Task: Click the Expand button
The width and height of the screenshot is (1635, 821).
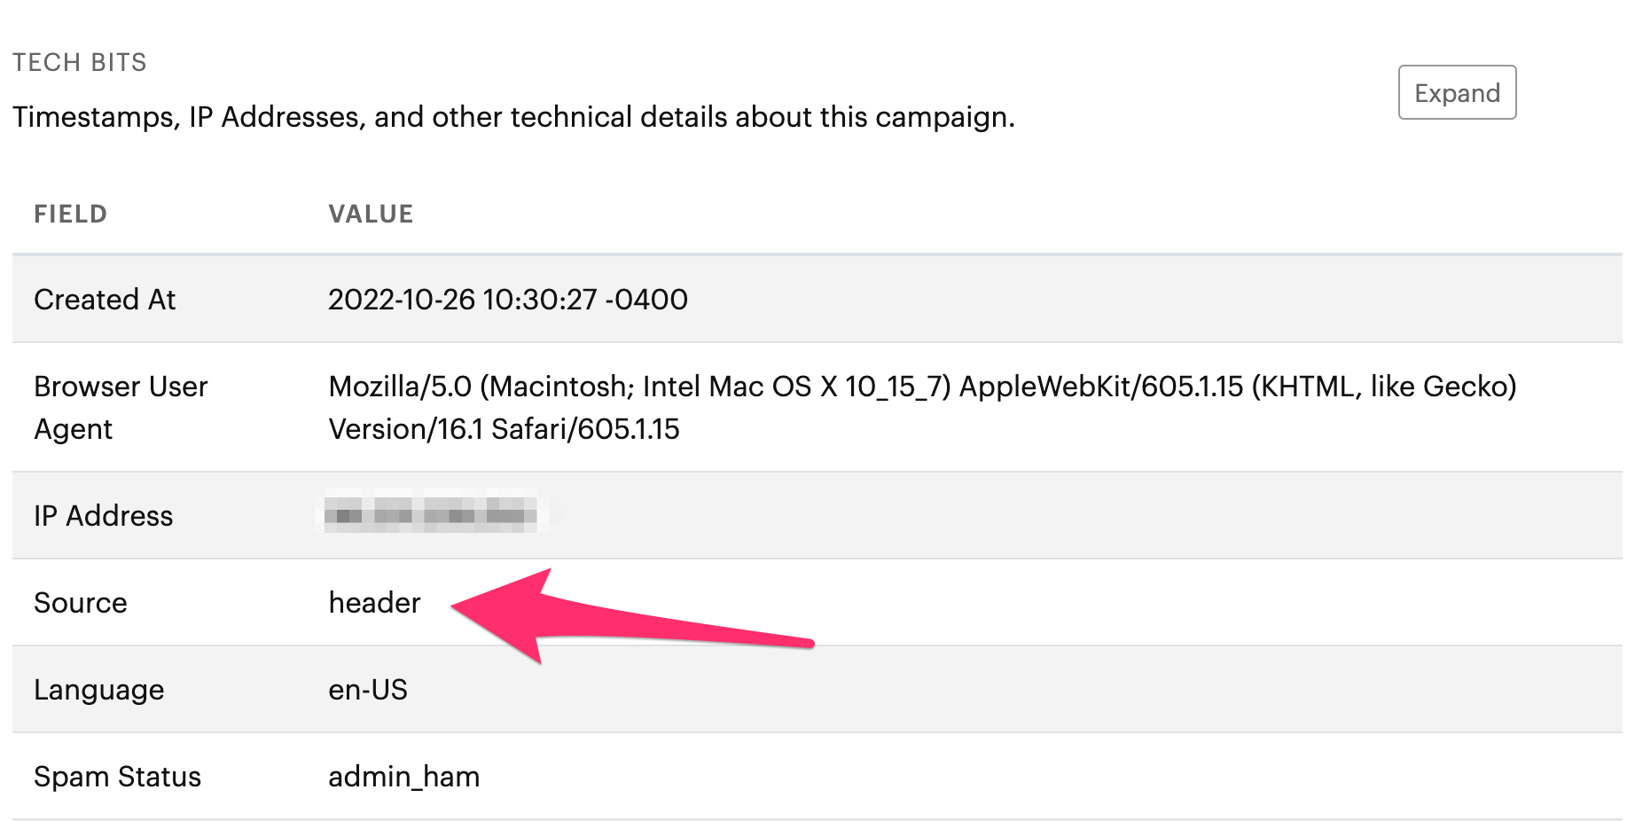Action: coord(1457,92)
